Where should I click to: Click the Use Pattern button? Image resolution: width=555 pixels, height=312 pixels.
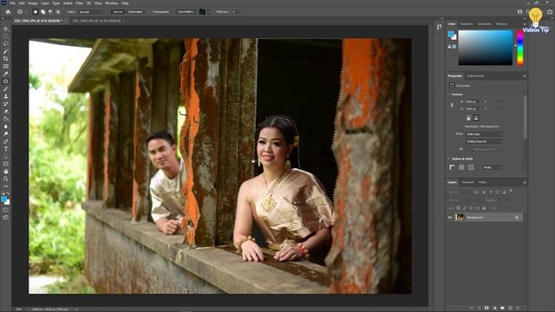coord(186,11)
